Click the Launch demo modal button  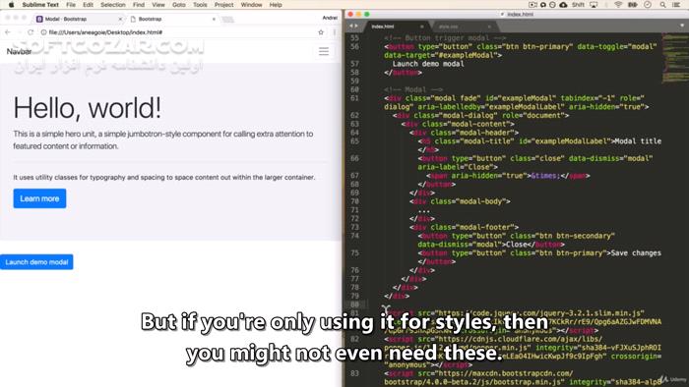[x=36, y=262]
